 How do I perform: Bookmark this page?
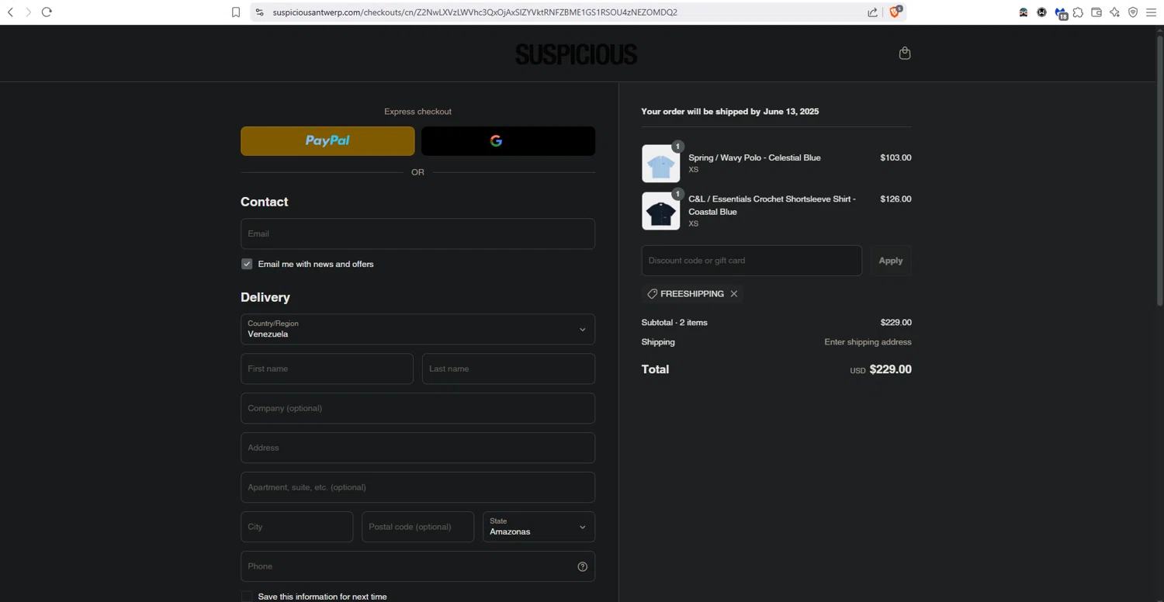[236, 12]
